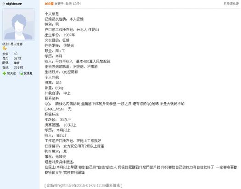241x189 pixels.
Task: Click the user status icon beside nightmare
Action: click(3, 4)
